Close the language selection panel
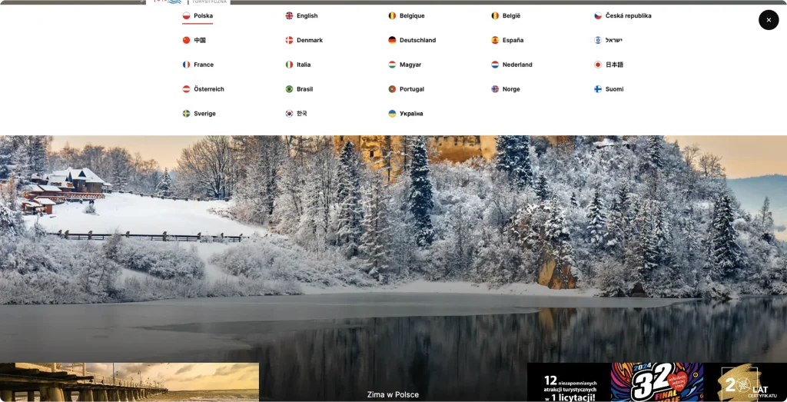787x402 pixels. 769,20
